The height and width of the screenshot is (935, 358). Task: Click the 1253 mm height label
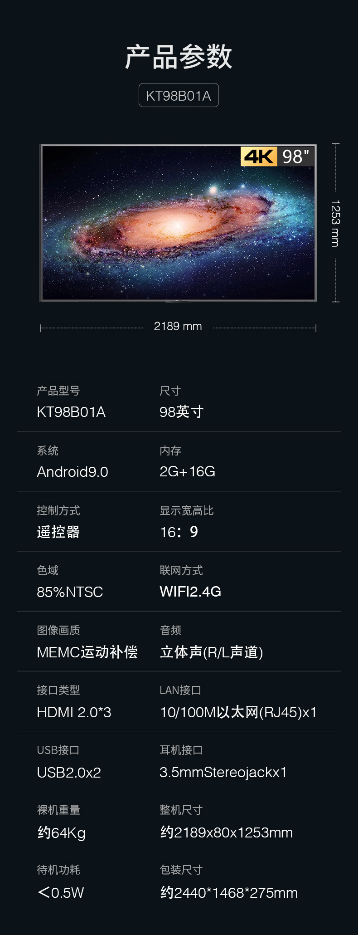point(335,224)
